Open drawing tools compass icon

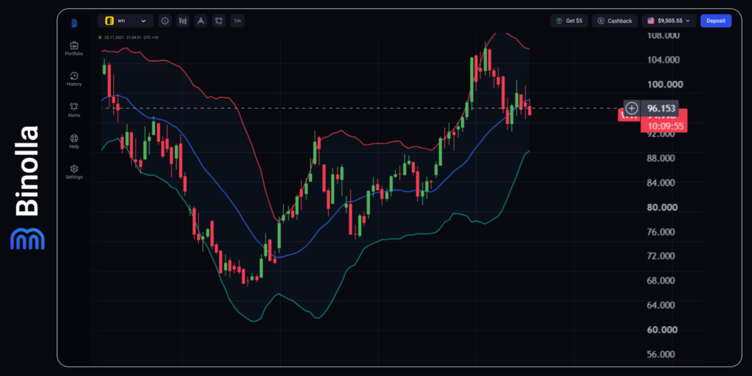(x=201, y=21)
